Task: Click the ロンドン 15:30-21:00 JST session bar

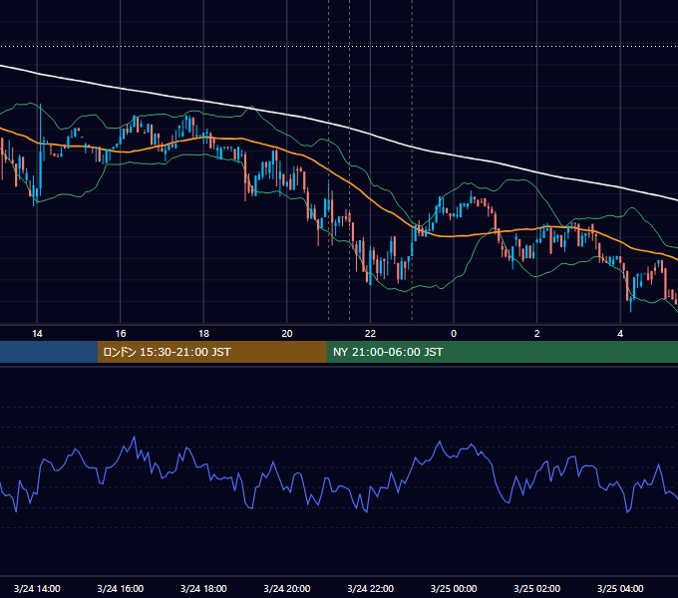Action: tap(211, 352)
